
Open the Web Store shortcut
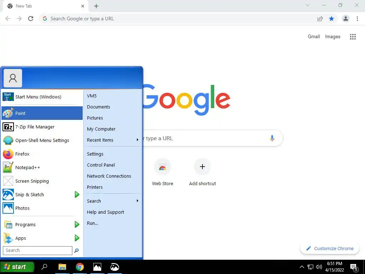[x=163, y=172]
